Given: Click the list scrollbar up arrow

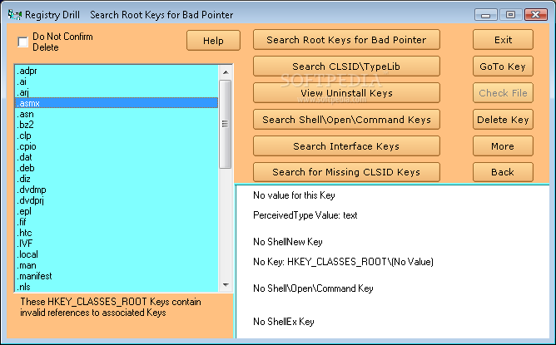Looking at the screenshot, I should (x=226, y=72).
